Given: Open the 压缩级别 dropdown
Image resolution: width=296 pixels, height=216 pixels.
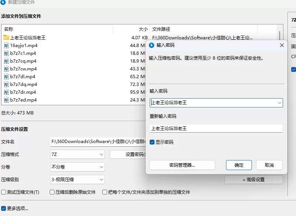Looking at the screenshot, I should (x=77, y=180).
